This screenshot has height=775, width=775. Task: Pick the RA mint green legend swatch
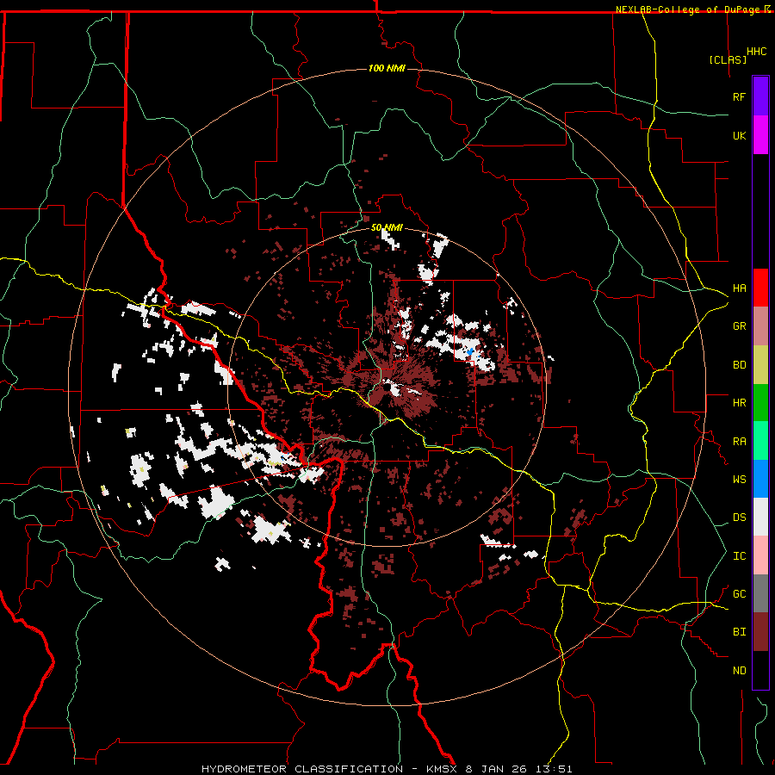(760, 441)
